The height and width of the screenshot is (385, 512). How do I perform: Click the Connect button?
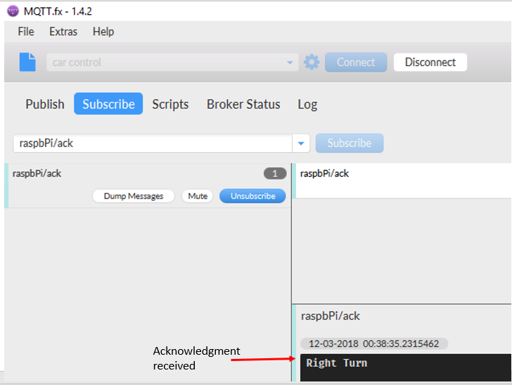pyautogui.click(x=356, y=62)
